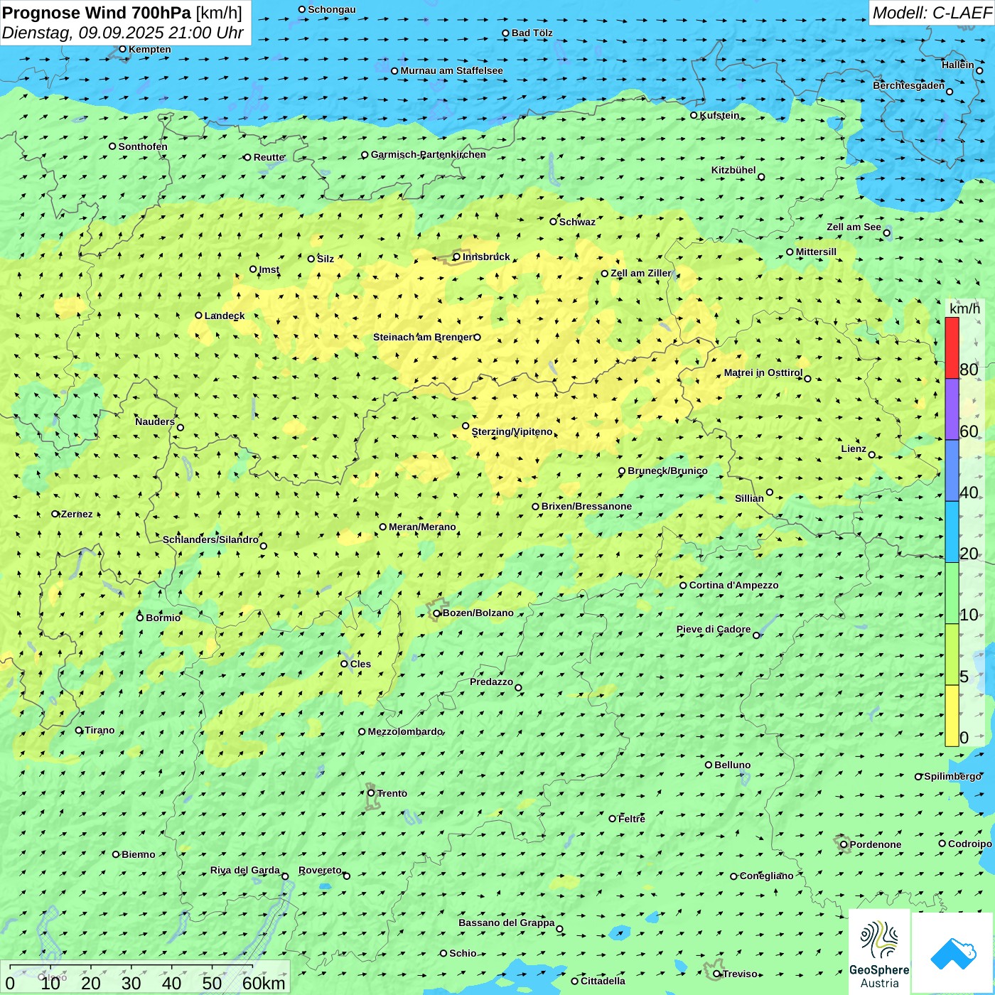Click the Nauders label

tap(155, 421)
